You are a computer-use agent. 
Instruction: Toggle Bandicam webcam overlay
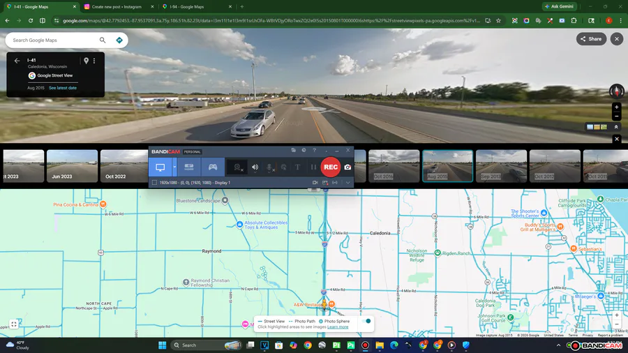(238, 167)
